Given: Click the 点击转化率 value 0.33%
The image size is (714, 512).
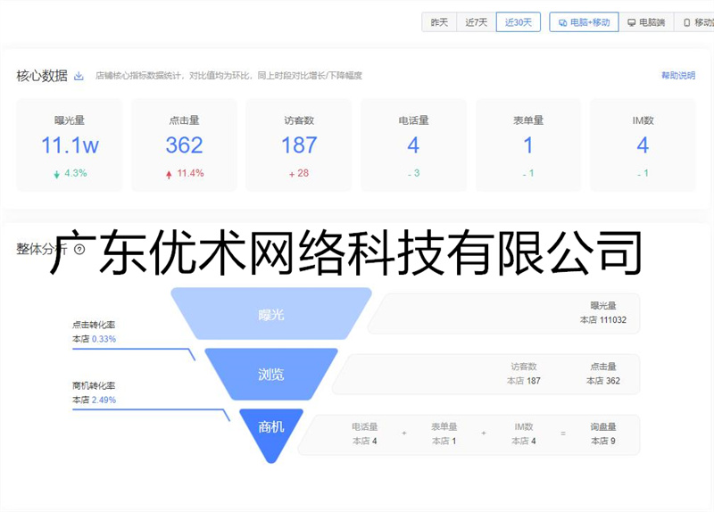Looking at the screenshot, I should pyautogui.click(x=104, y=339).
